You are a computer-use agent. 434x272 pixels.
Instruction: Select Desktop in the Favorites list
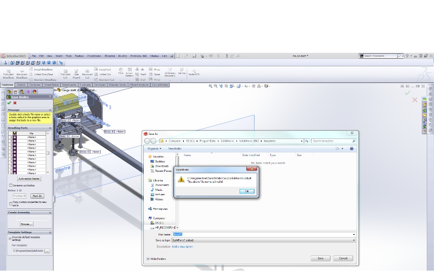158,161
